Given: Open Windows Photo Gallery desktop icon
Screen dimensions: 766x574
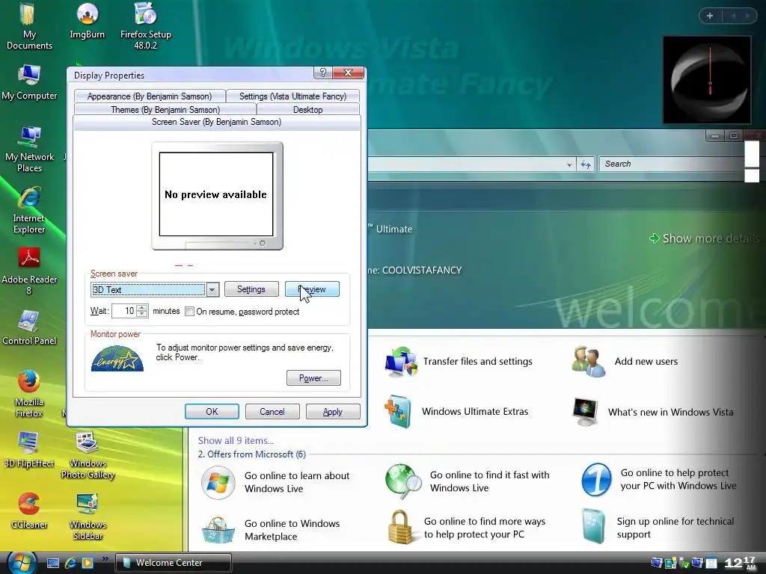Looking at the screenshot, I should tap(88, 455).
